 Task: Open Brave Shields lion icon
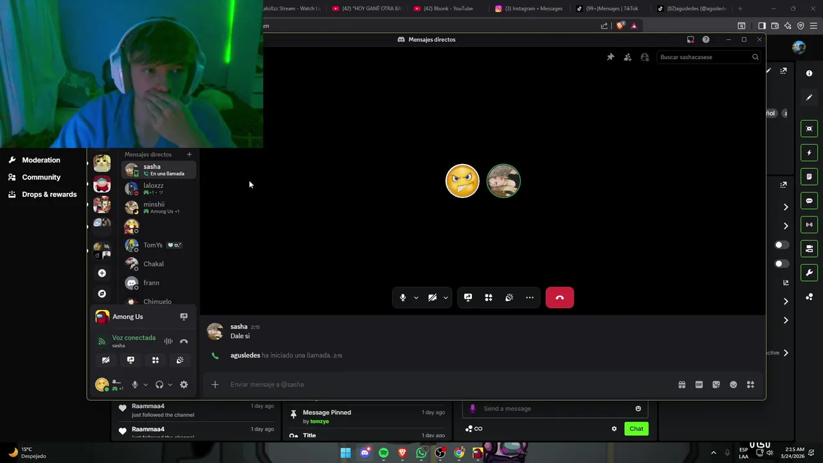tap(620, 26)
